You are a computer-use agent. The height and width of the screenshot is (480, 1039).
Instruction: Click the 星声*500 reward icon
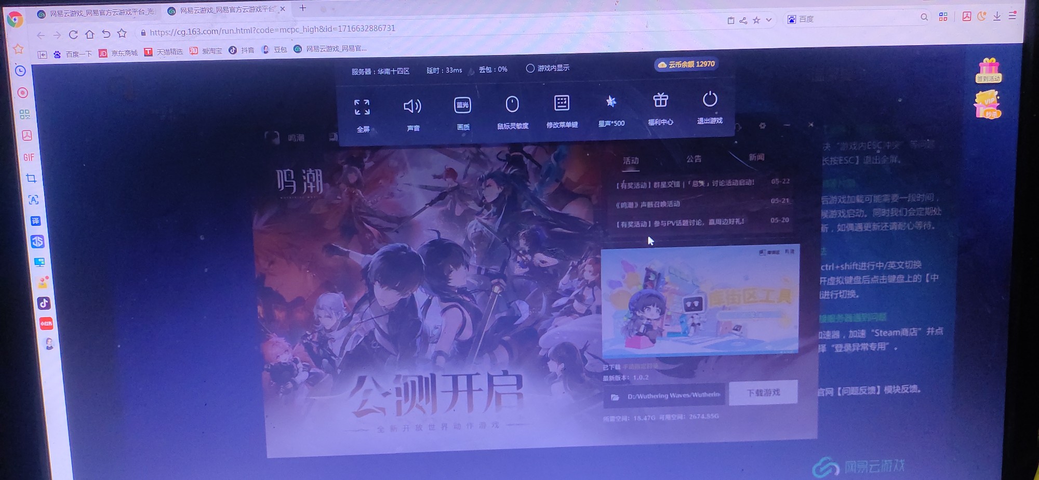point(611,101)
